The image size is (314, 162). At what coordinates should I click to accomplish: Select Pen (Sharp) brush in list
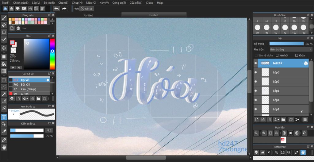29,89
